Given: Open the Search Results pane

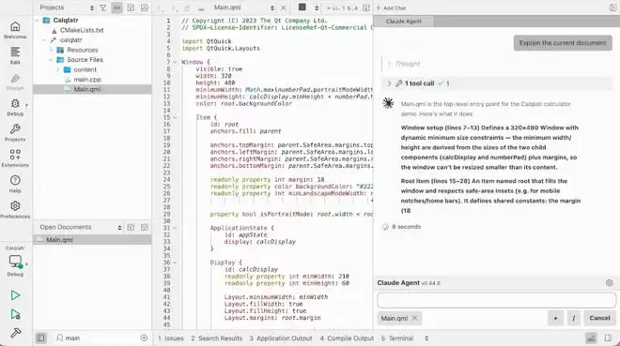Looking at the screenshot, I should [x=216, y=338].
